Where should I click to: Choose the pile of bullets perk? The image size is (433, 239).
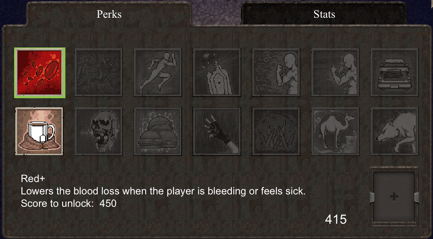276,131
